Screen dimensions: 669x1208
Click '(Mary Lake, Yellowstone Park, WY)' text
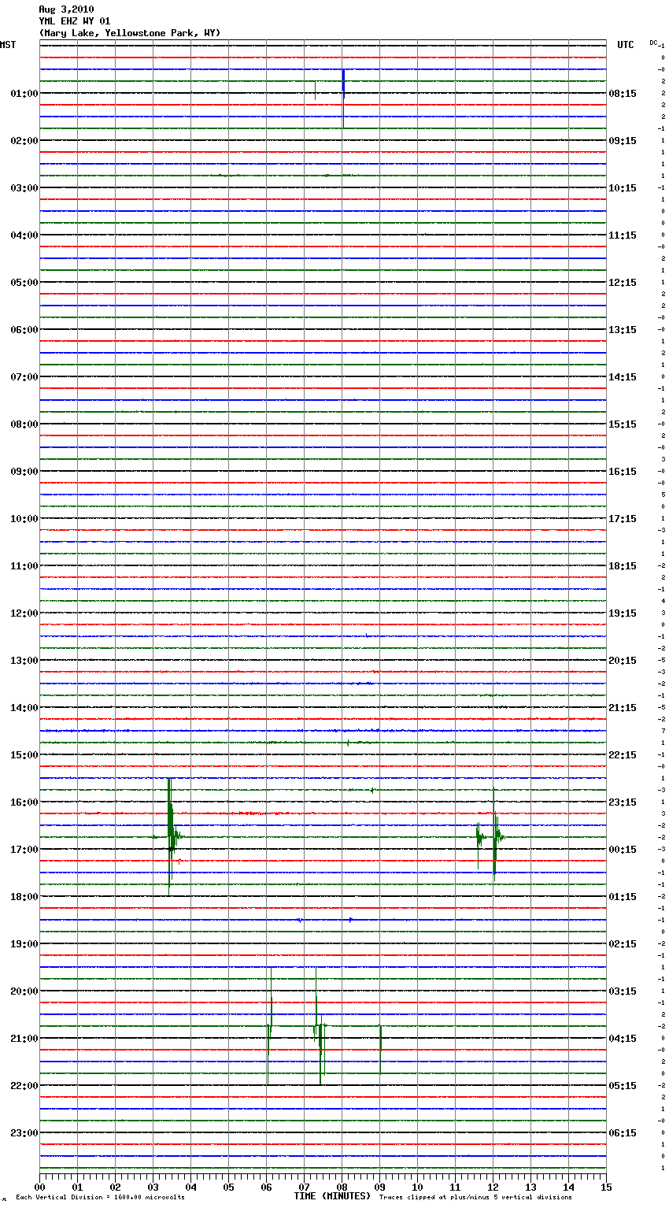click(x=130, y=33)
